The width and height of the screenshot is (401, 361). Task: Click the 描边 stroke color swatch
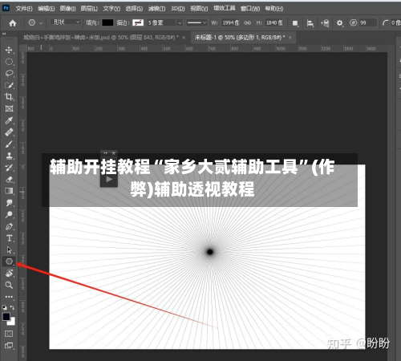(138, 23)
